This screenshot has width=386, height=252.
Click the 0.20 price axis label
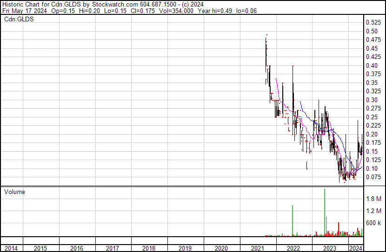click(372, 134)
